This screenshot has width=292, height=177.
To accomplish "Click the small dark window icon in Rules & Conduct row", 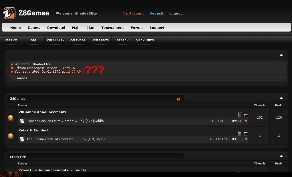I will 246,134.
